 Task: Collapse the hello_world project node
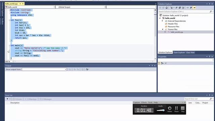pyautogui.click(x=160, y=18)
